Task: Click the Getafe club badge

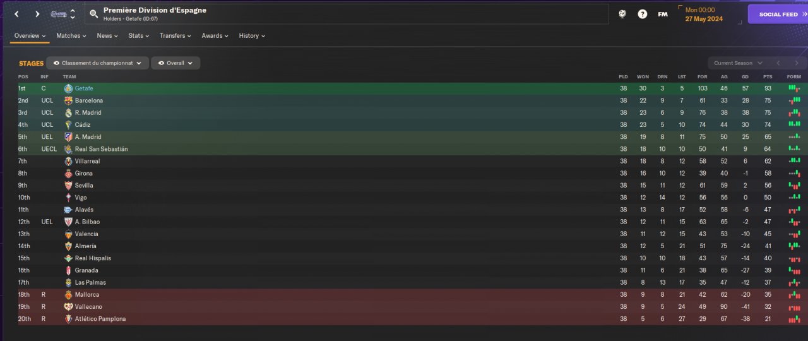Action: pyautogui.click(x=68, y=88)
